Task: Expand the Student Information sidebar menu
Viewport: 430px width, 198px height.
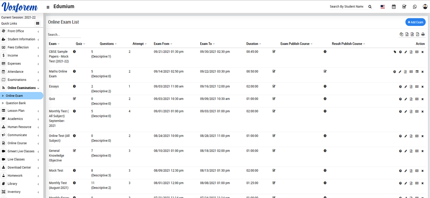Action: [x=21, y=39]
